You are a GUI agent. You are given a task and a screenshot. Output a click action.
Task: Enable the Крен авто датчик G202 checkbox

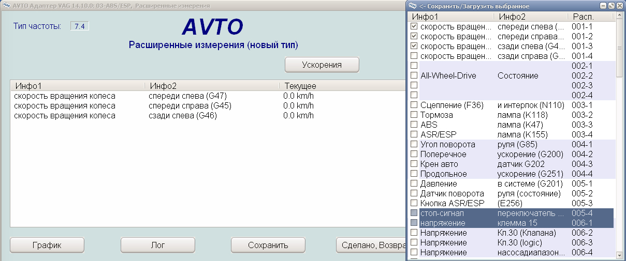click(x=414, y=164)
